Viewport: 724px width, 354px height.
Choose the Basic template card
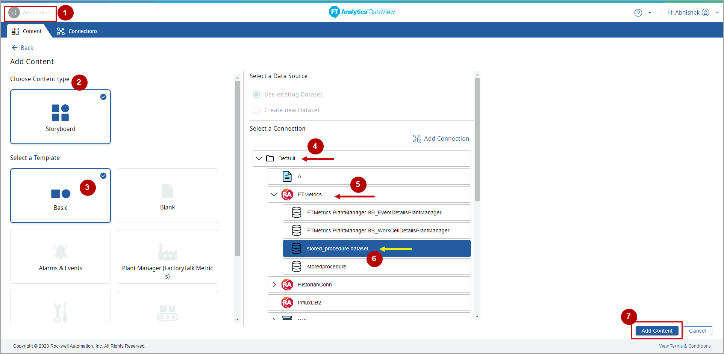click(61, 196)
